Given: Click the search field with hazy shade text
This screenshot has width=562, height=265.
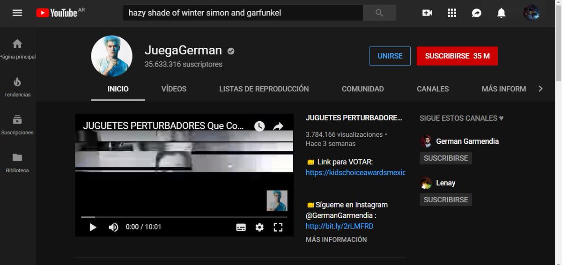Looking at the screenshot, I should click(x=243, y=13).
